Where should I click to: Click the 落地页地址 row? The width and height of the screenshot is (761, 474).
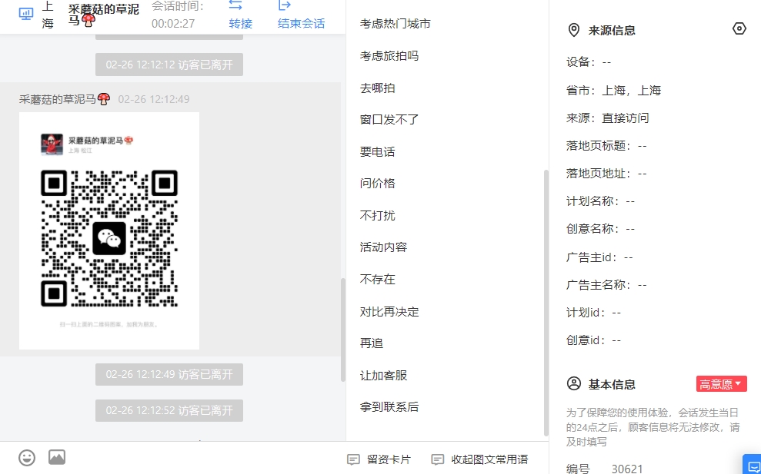[x=606, y=173]
